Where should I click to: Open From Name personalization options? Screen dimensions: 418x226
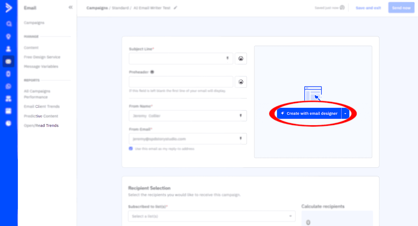241,116
